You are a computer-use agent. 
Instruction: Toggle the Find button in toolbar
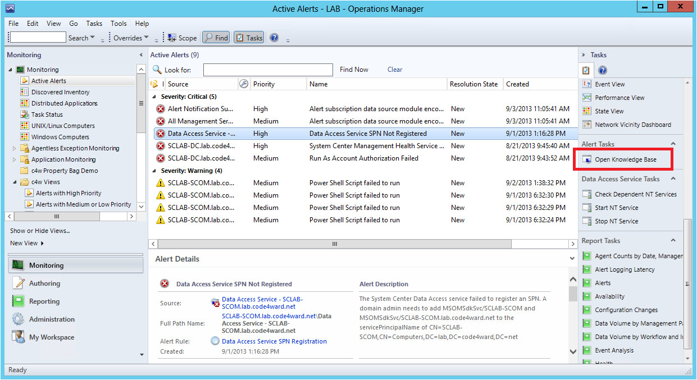pyautogui.click(x=216, y=38)
